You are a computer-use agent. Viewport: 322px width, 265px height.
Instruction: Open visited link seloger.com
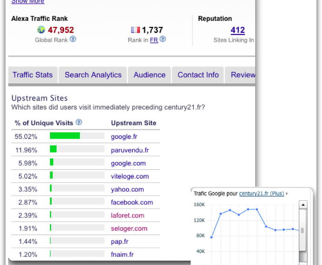[x=129, y=228]
